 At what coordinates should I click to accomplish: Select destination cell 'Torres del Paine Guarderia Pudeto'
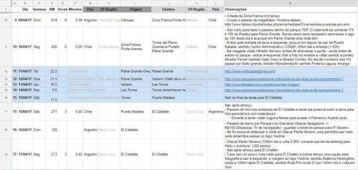[168, 47]
